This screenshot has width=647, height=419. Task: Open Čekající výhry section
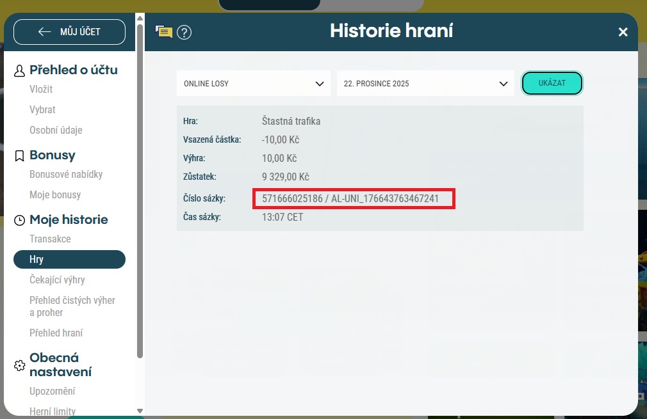(57, 280)
